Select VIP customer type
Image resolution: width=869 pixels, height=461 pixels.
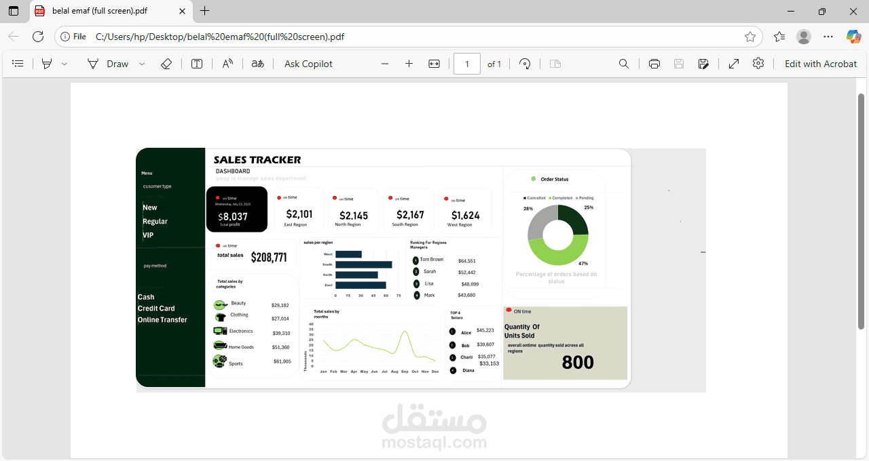(x=148, y=235)
